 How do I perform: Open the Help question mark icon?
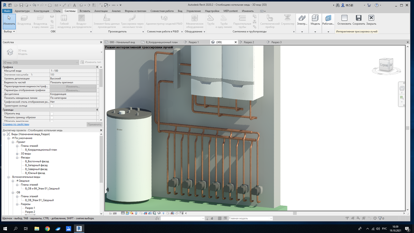[376, 5]
